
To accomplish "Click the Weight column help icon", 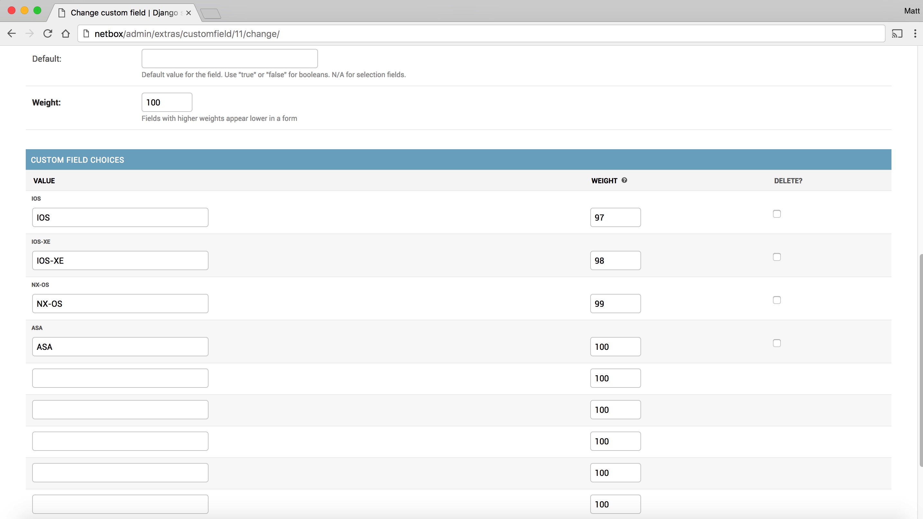I will coord(624,180).
